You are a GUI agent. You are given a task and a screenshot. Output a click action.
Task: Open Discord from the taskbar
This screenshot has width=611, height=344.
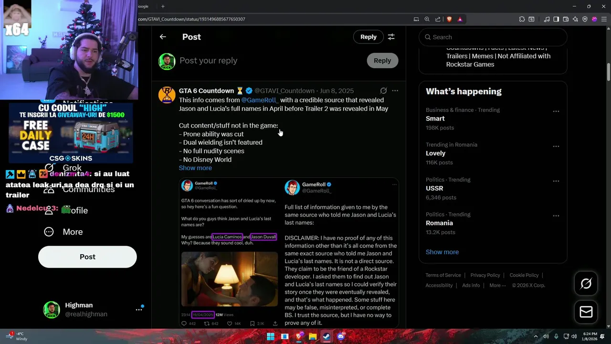340,336
